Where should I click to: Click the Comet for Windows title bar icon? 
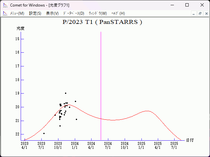[x=5, y=5]
